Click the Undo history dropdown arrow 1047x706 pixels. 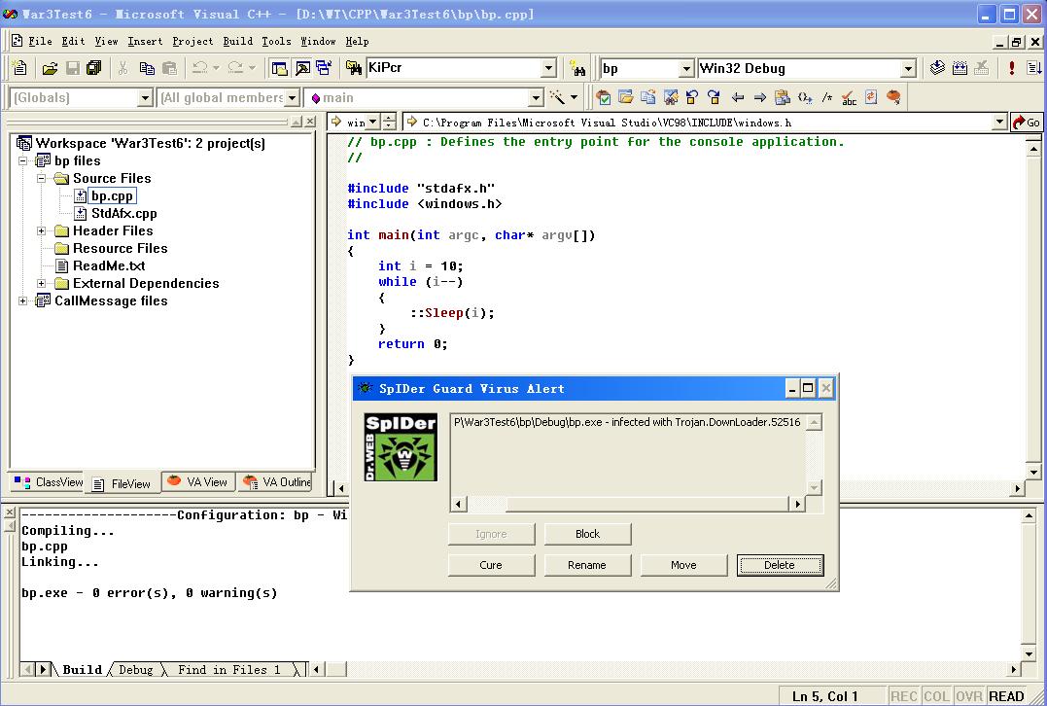click(x=217, y=68)
